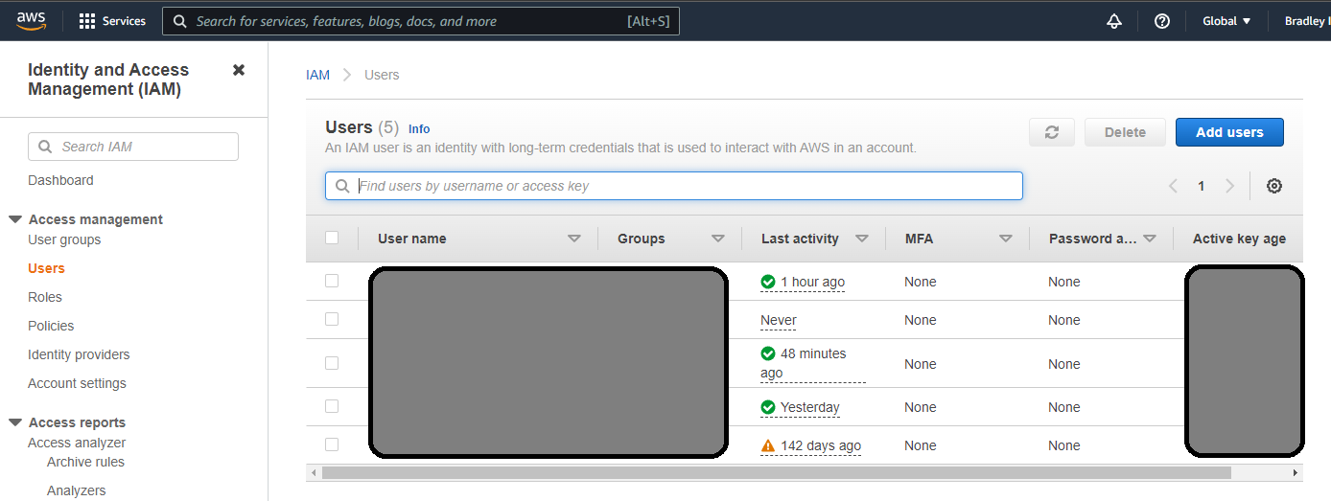The height and width of the screenshot is (501, 1331).
Task: Open Policies in the sidebar
Action: pos(51,326)
